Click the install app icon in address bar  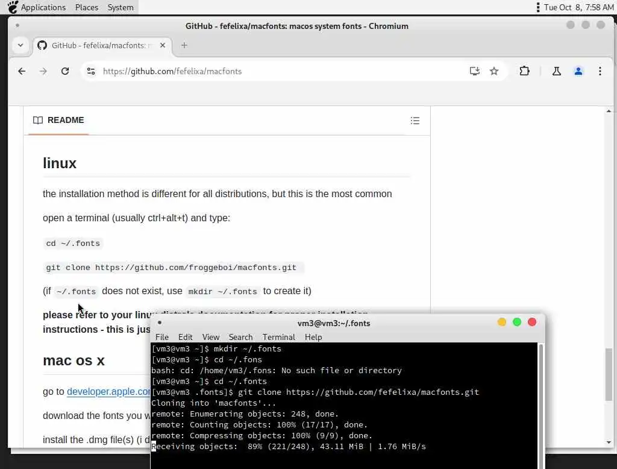(x=475, y=71)
